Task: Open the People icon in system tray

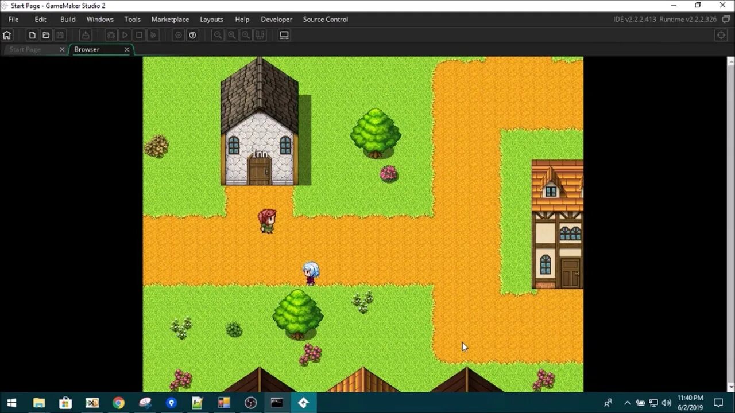Action: click(608, 403)
